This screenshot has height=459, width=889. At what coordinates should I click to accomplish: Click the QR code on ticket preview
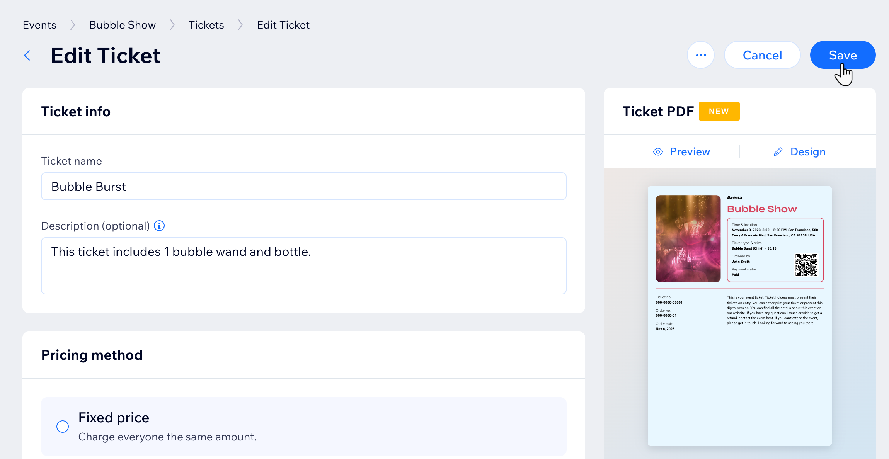pos(806,265)
